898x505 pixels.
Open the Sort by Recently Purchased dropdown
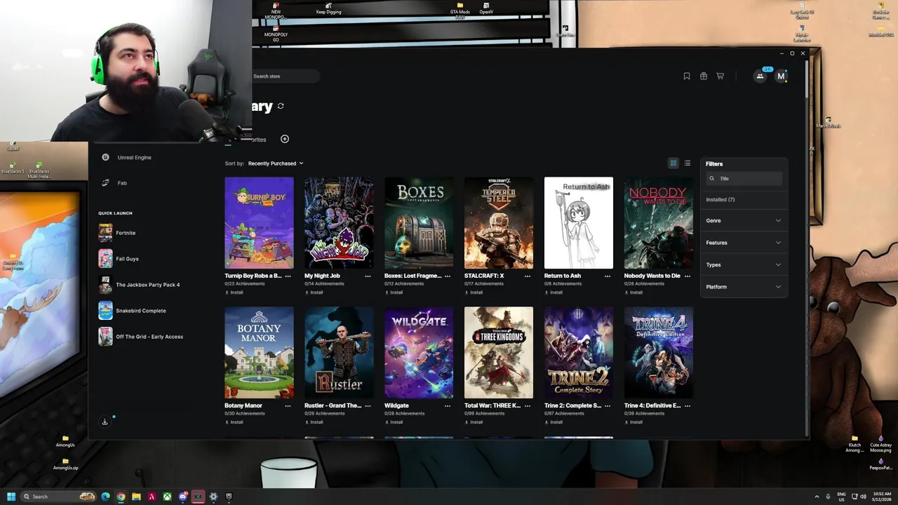click(276, 163)
